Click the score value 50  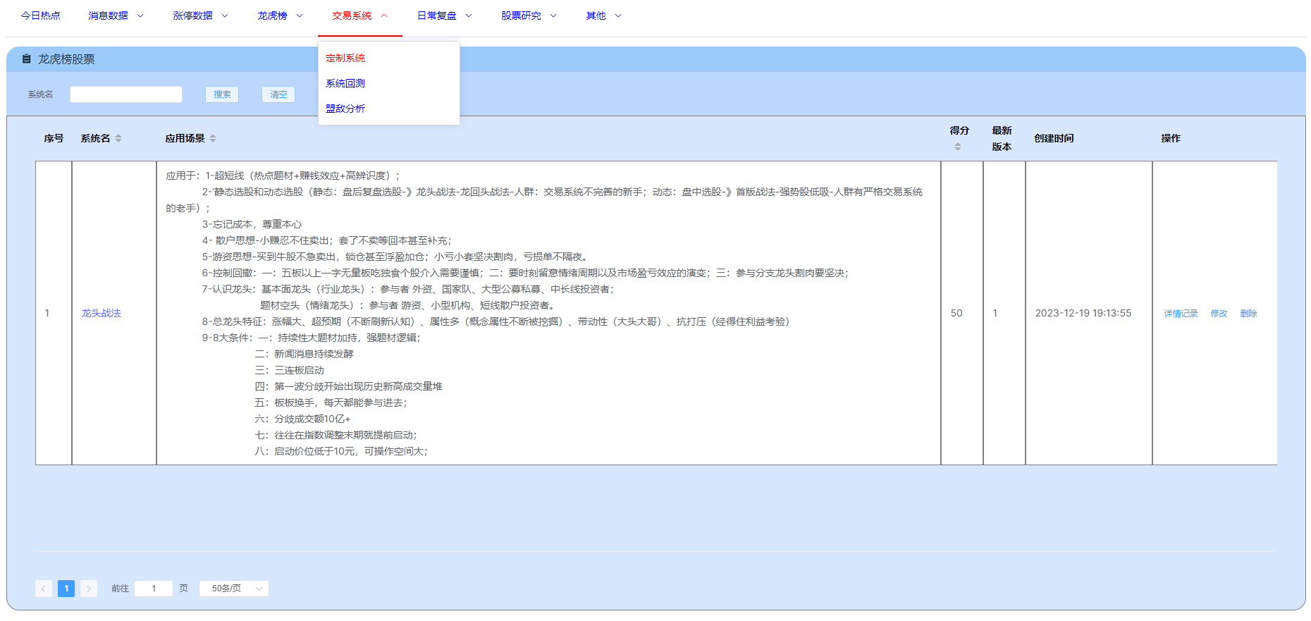click(956, 313)
